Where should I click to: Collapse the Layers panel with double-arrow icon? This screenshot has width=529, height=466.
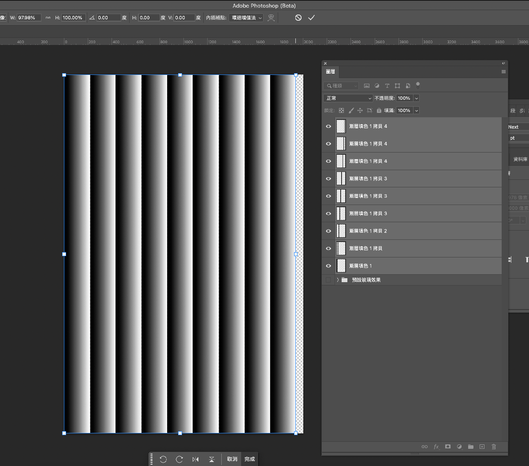[503, 63]
